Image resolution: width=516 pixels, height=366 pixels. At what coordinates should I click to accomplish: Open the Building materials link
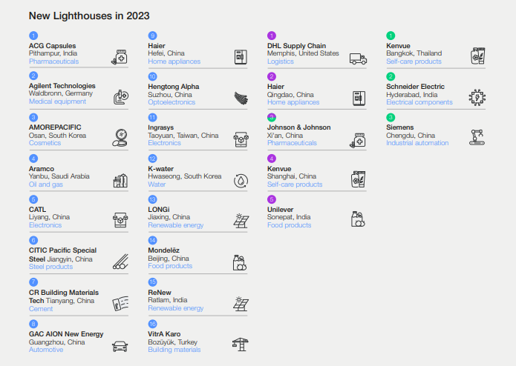point(174,350)
